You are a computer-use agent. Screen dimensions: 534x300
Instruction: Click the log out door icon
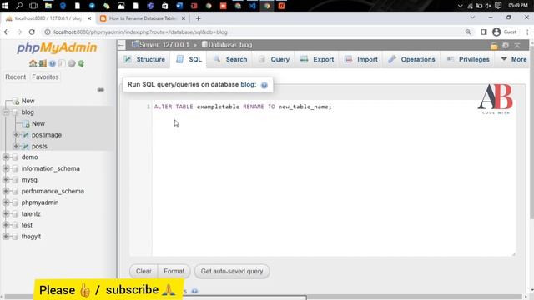point(43,63)
